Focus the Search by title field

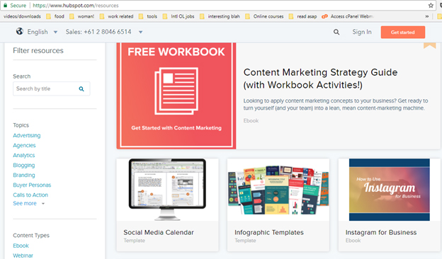(51, 88)
